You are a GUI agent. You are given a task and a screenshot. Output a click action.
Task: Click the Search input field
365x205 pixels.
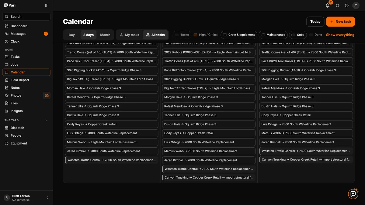(x=26, y=17)
